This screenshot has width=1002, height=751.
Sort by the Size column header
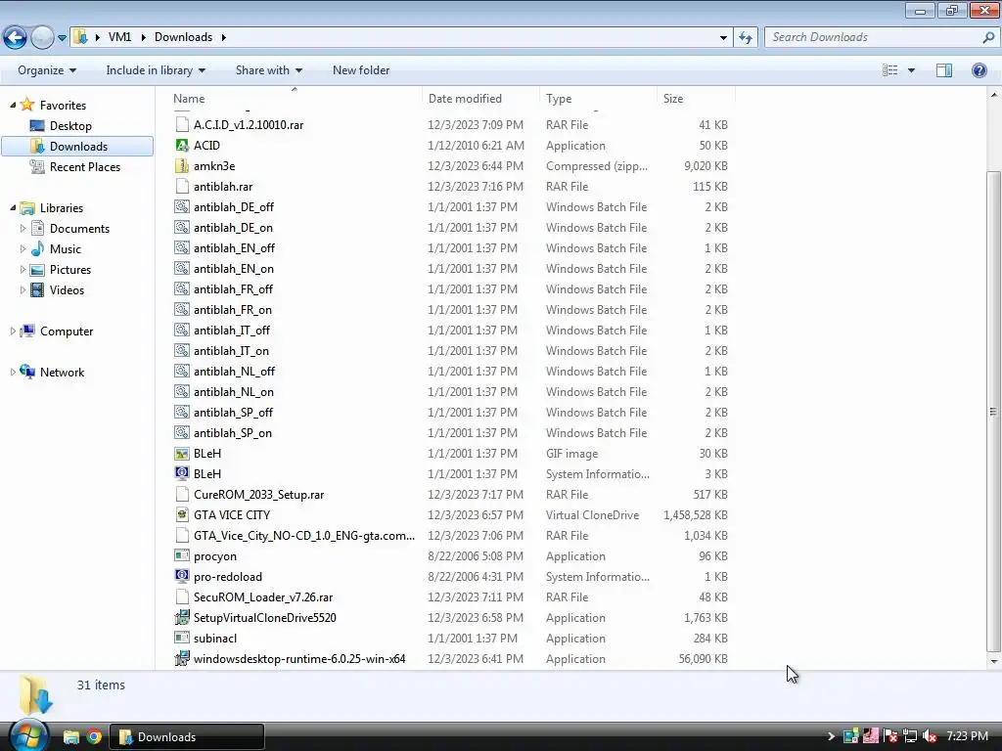[696, 99]
